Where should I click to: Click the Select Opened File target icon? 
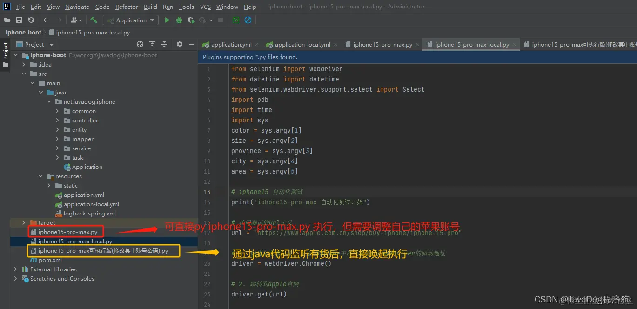140,44
